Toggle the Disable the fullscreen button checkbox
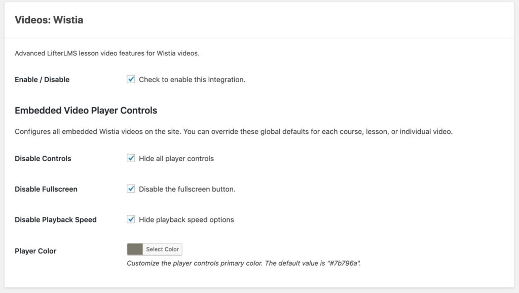519x293 pixels. (131, 189)
